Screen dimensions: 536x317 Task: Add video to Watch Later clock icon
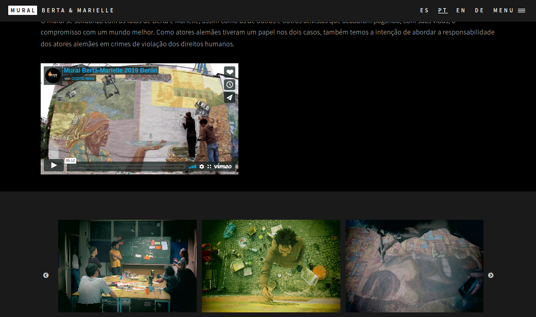click(x=230, y=84)
